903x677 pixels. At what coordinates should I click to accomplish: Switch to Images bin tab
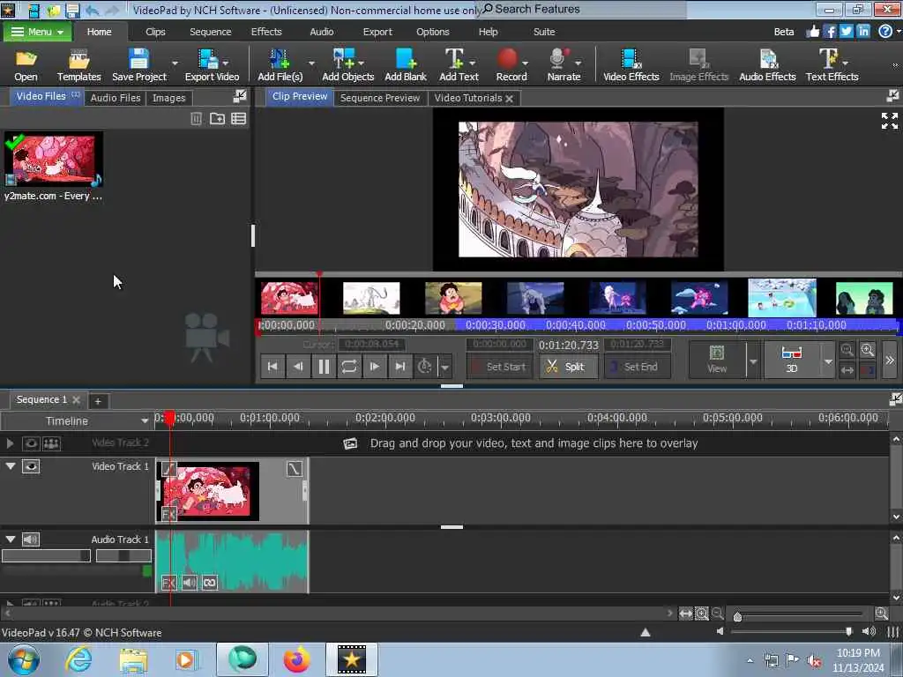168,98
